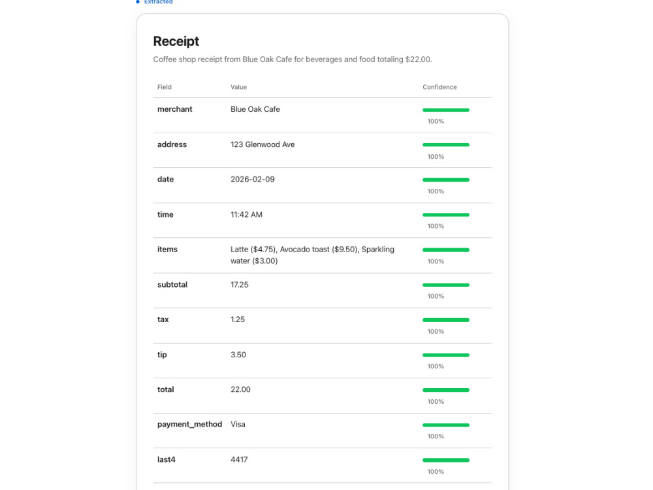Click the date value 2026-02-09

tap(253, 179)
